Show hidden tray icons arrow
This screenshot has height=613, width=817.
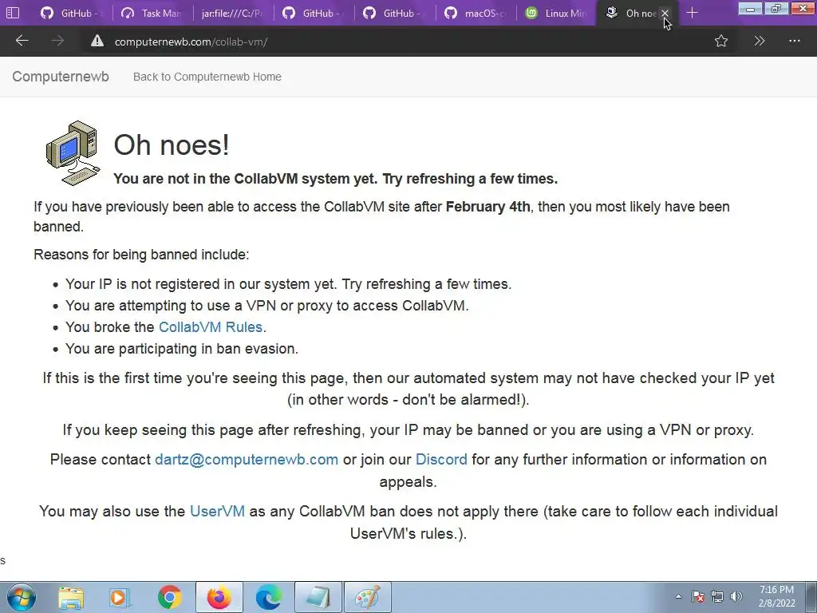(678, 597)
